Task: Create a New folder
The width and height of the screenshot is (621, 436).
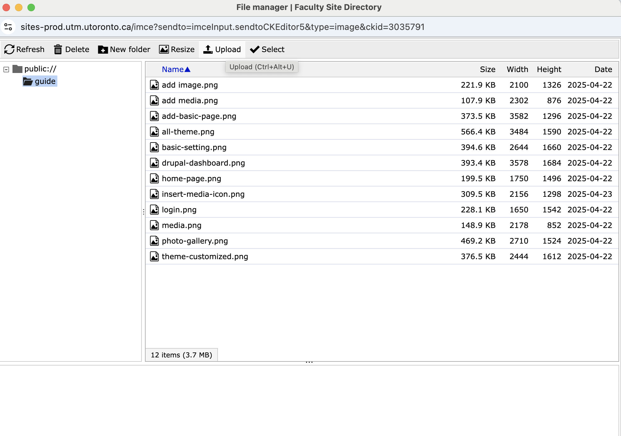Action: coord(124,49)
